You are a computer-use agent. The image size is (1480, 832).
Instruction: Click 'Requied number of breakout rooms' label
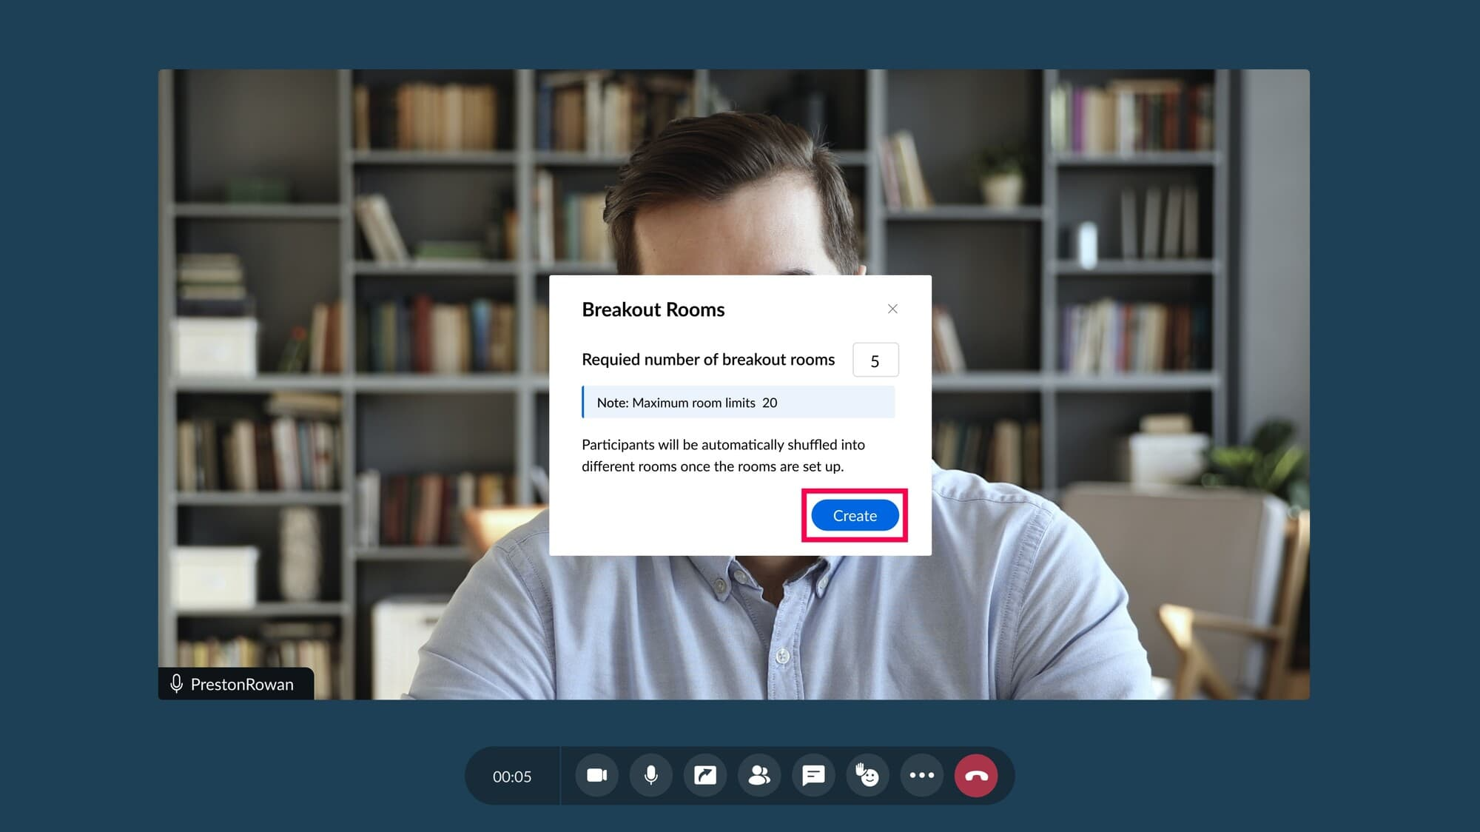pyautogui.click(x=707, y=360)
